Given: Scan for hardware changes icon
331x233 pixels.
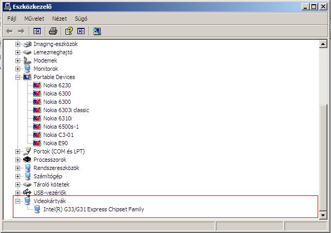Looking at the screenshot, I should point(97,32).
